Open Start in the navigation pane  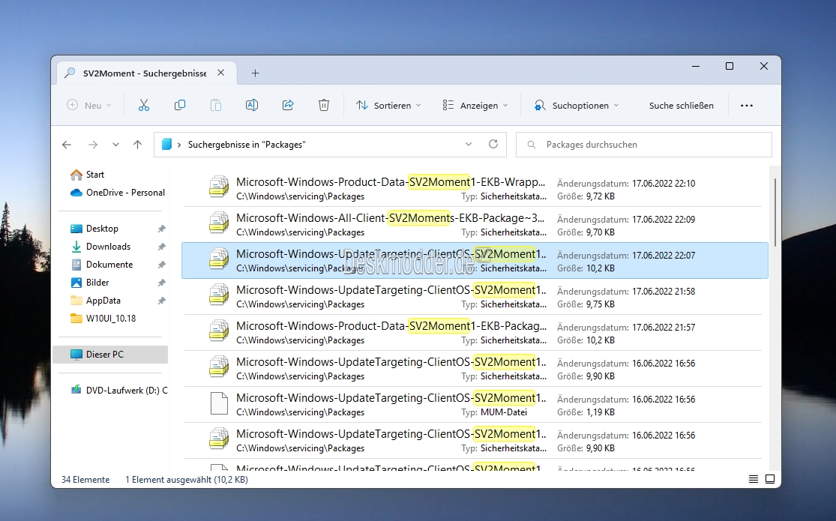click(x=95, y=175)
